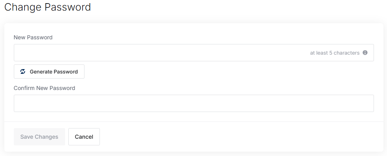Screen dimensions: 387x156
Task: Click the Save Changes button
Action: coord(39,137)
